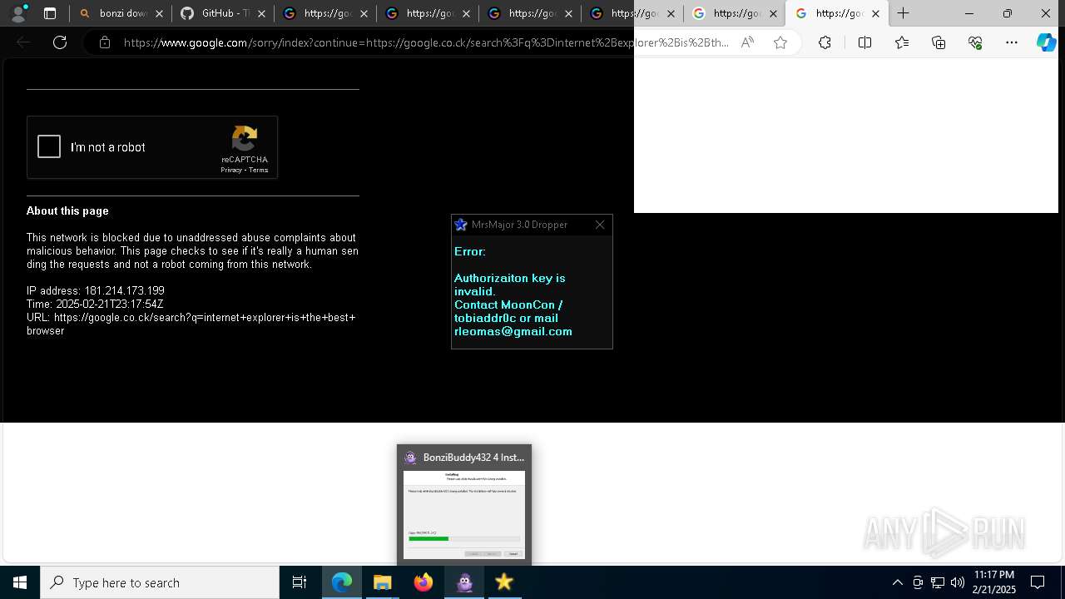
Task: Open Task View from the taskbar
Action: [x=300, y=582]
